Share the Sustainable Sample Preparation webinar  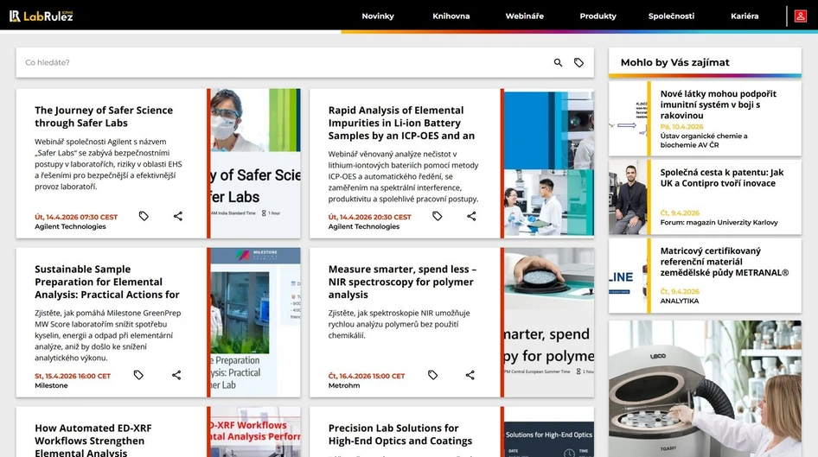coord(176,375)
